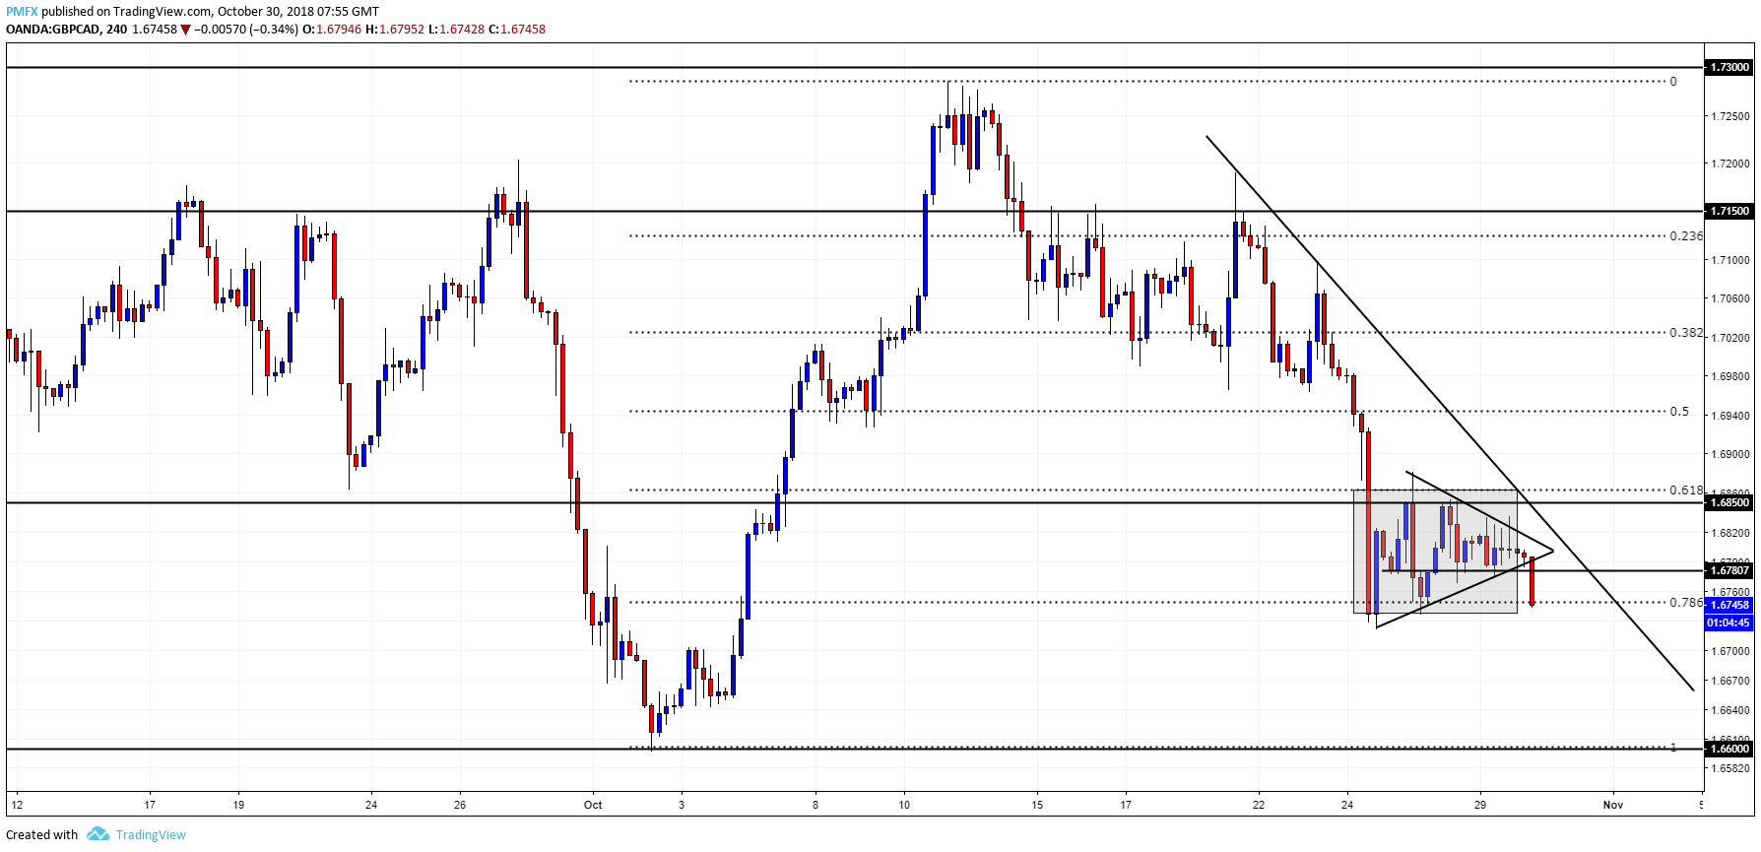Click the 1.66400 price axis value
Image resolution: width=1761 pixels, height=852 pixels.
[1730, 710]
